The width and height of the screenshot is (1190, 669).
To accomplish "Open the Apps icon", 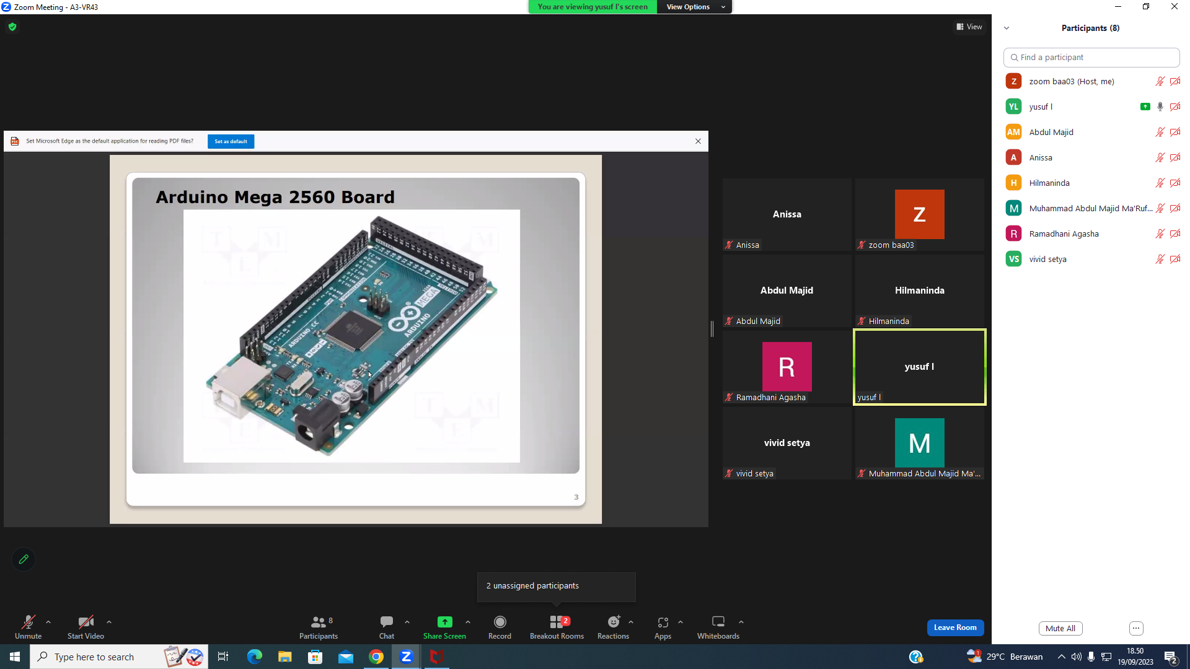I will [663, 622].
